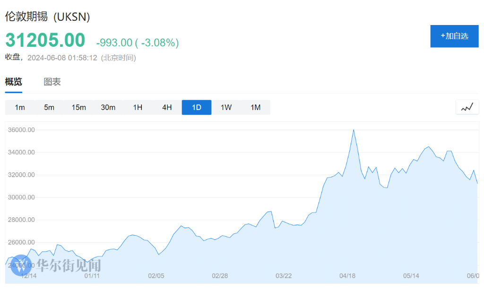Set chart interval to 1H

pyautogui.click(x=138, y=107)
